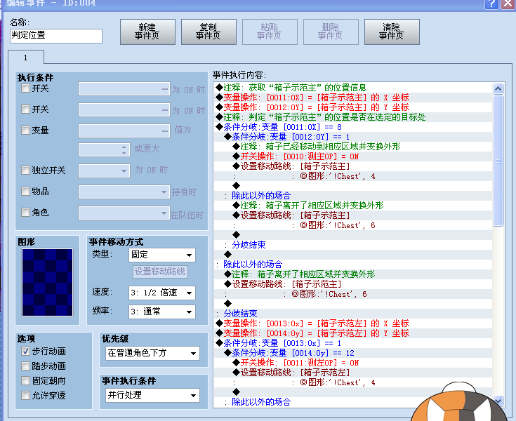Select 开关操作 [0010:测主OP] = ON line

click(353, 156)
